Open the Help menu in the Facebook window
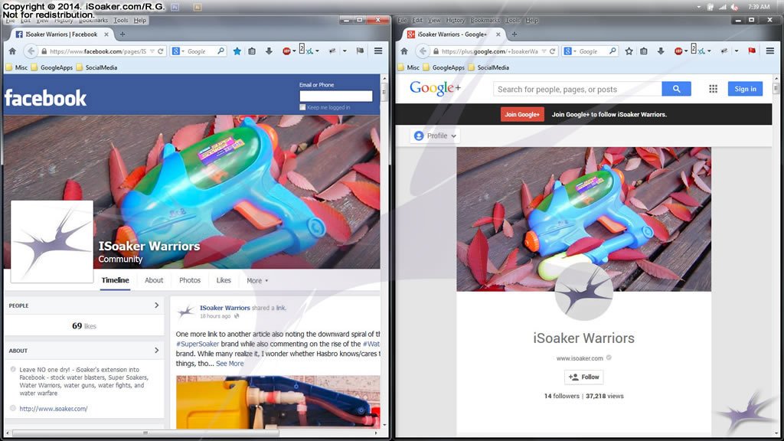This screenshot has width=784, height=441. pyautogui.click(x=140, y=21)
